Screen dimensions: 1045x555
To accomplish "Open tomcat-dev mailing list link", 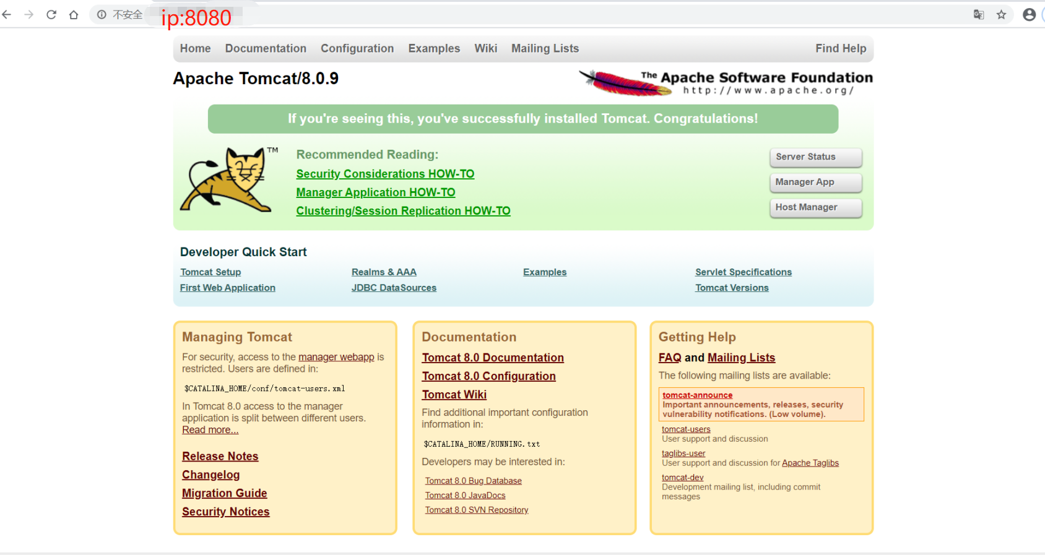I will (682, 478).
